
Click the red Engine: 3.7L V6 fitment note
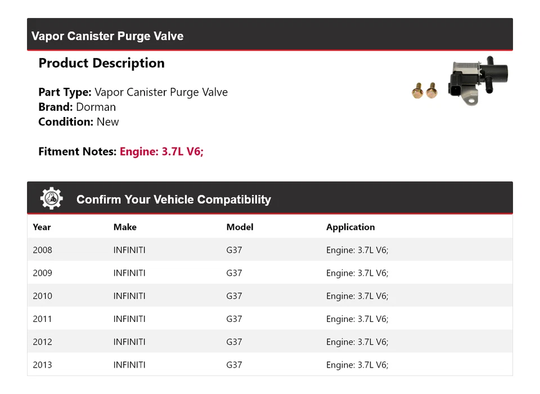[x=161, y=151]
